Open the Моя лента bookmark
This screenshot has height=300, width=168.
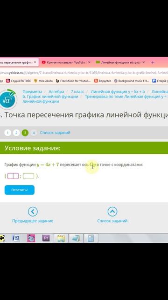43,81
